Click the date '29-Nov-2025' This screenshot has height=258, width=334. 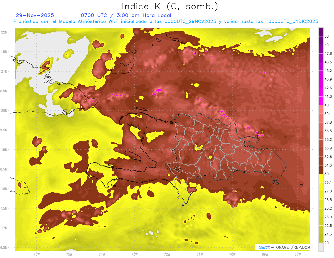tap(35, 15)
